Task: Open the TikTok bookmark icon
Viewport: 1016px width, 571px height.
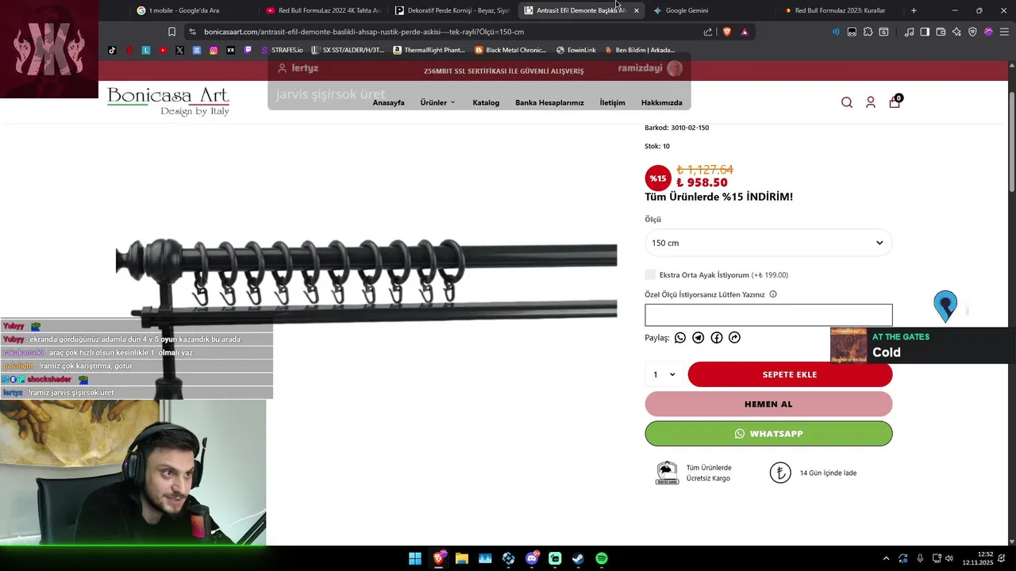Action: tap(112, 50)
